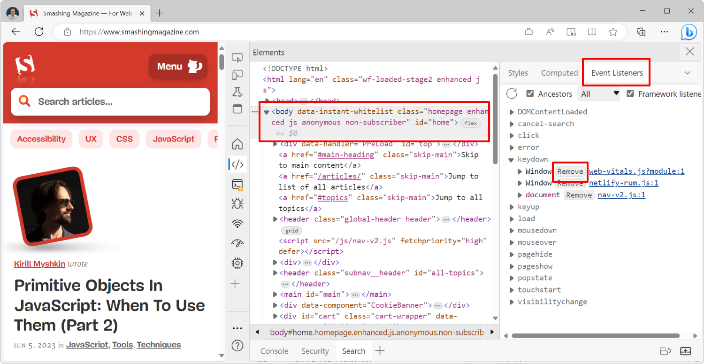The image size is (704, 364).
Task: Switch to the Computed tab
Action: pyautogui.click(x=559, y=73)
